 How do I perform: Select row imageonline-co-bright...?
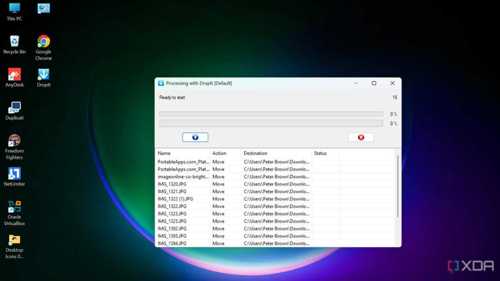click(x=275, y=176)
